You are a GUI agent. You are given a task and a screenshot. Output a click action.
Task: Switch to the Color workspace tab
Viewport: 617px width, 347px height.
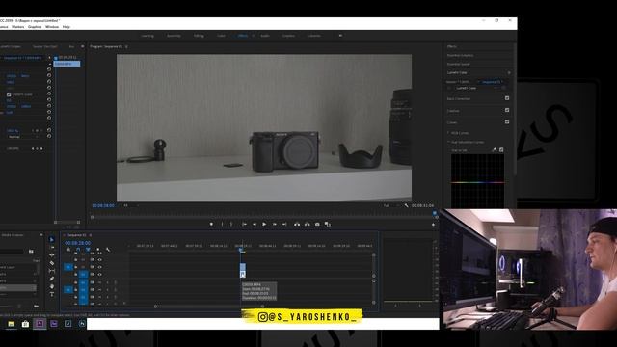click(221, 36)
